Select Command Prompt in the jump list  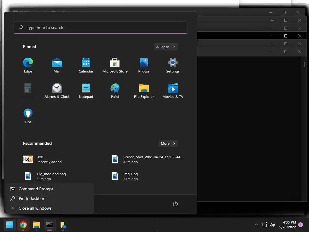coord(50,189)
